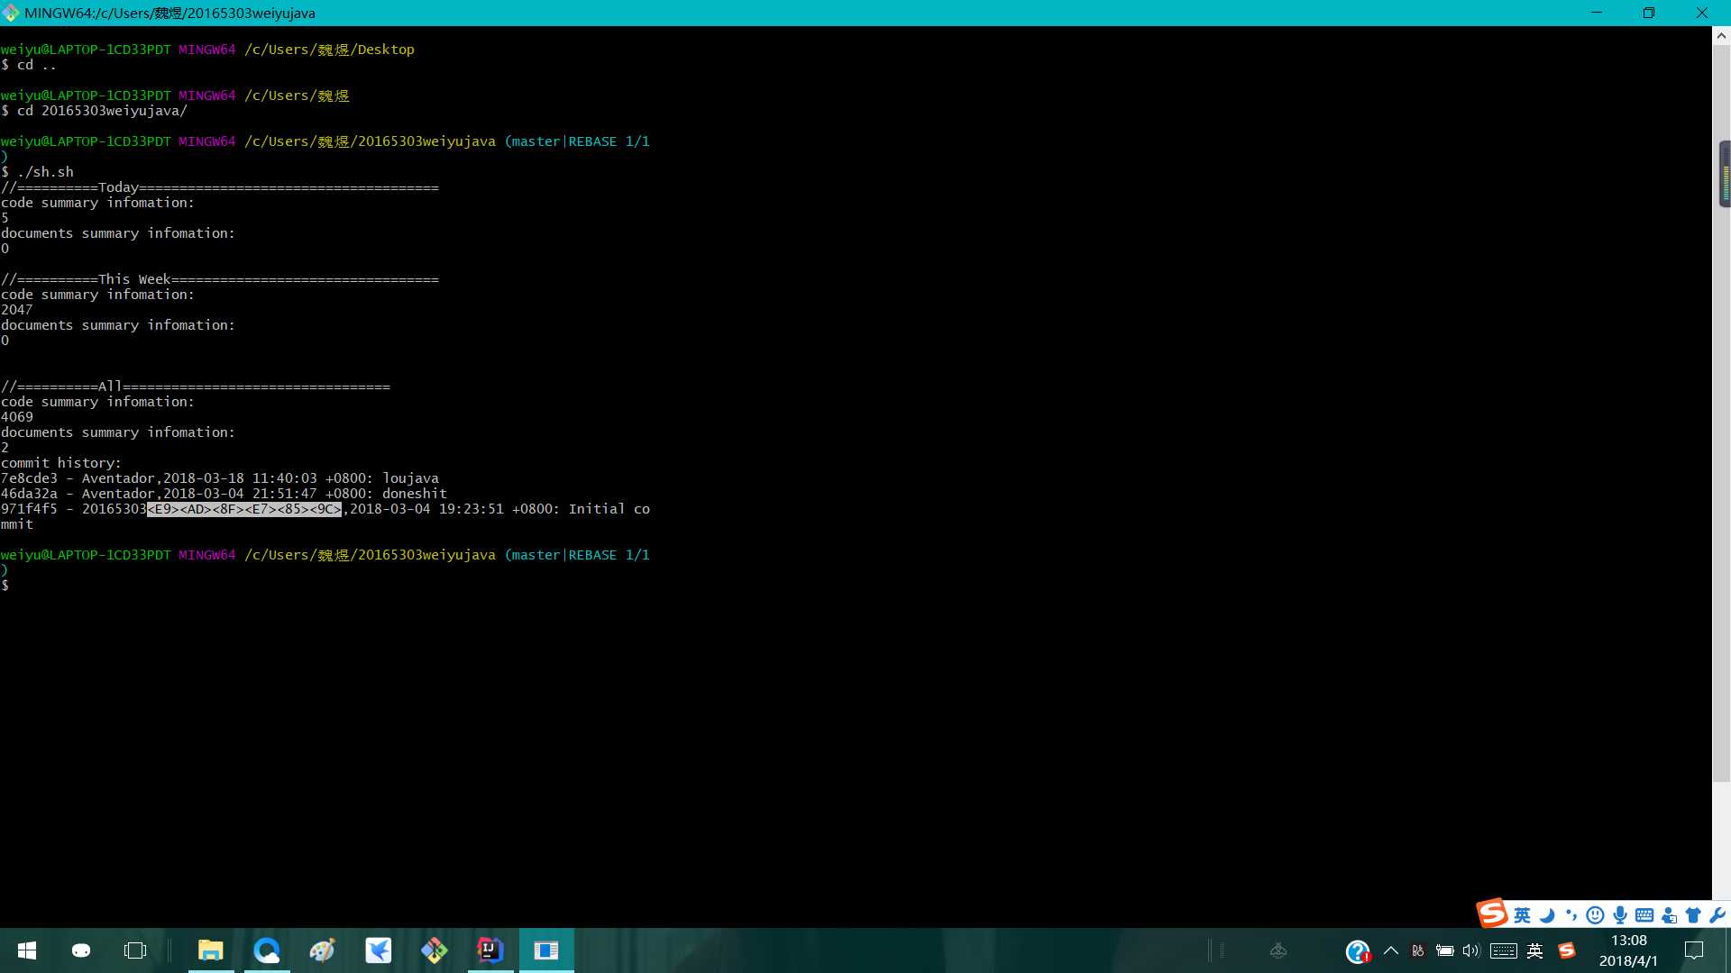Click the //==========This Week header line
The image size is (1731, 973).
coord(220,279)
